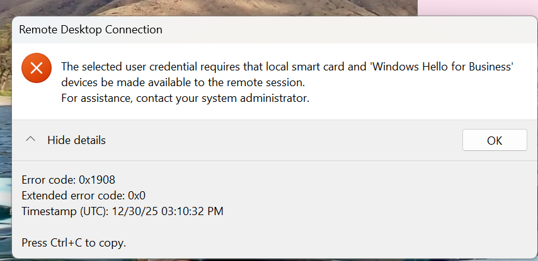Click the pink window area at top right

tap(478, 8)
